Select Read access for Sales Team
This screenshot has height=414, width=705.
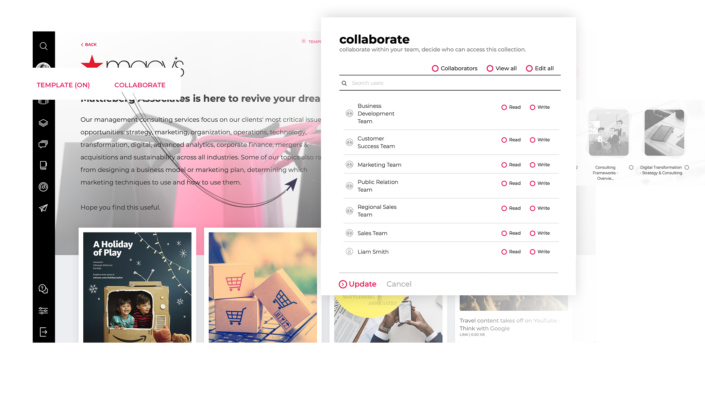click(504, 233)
